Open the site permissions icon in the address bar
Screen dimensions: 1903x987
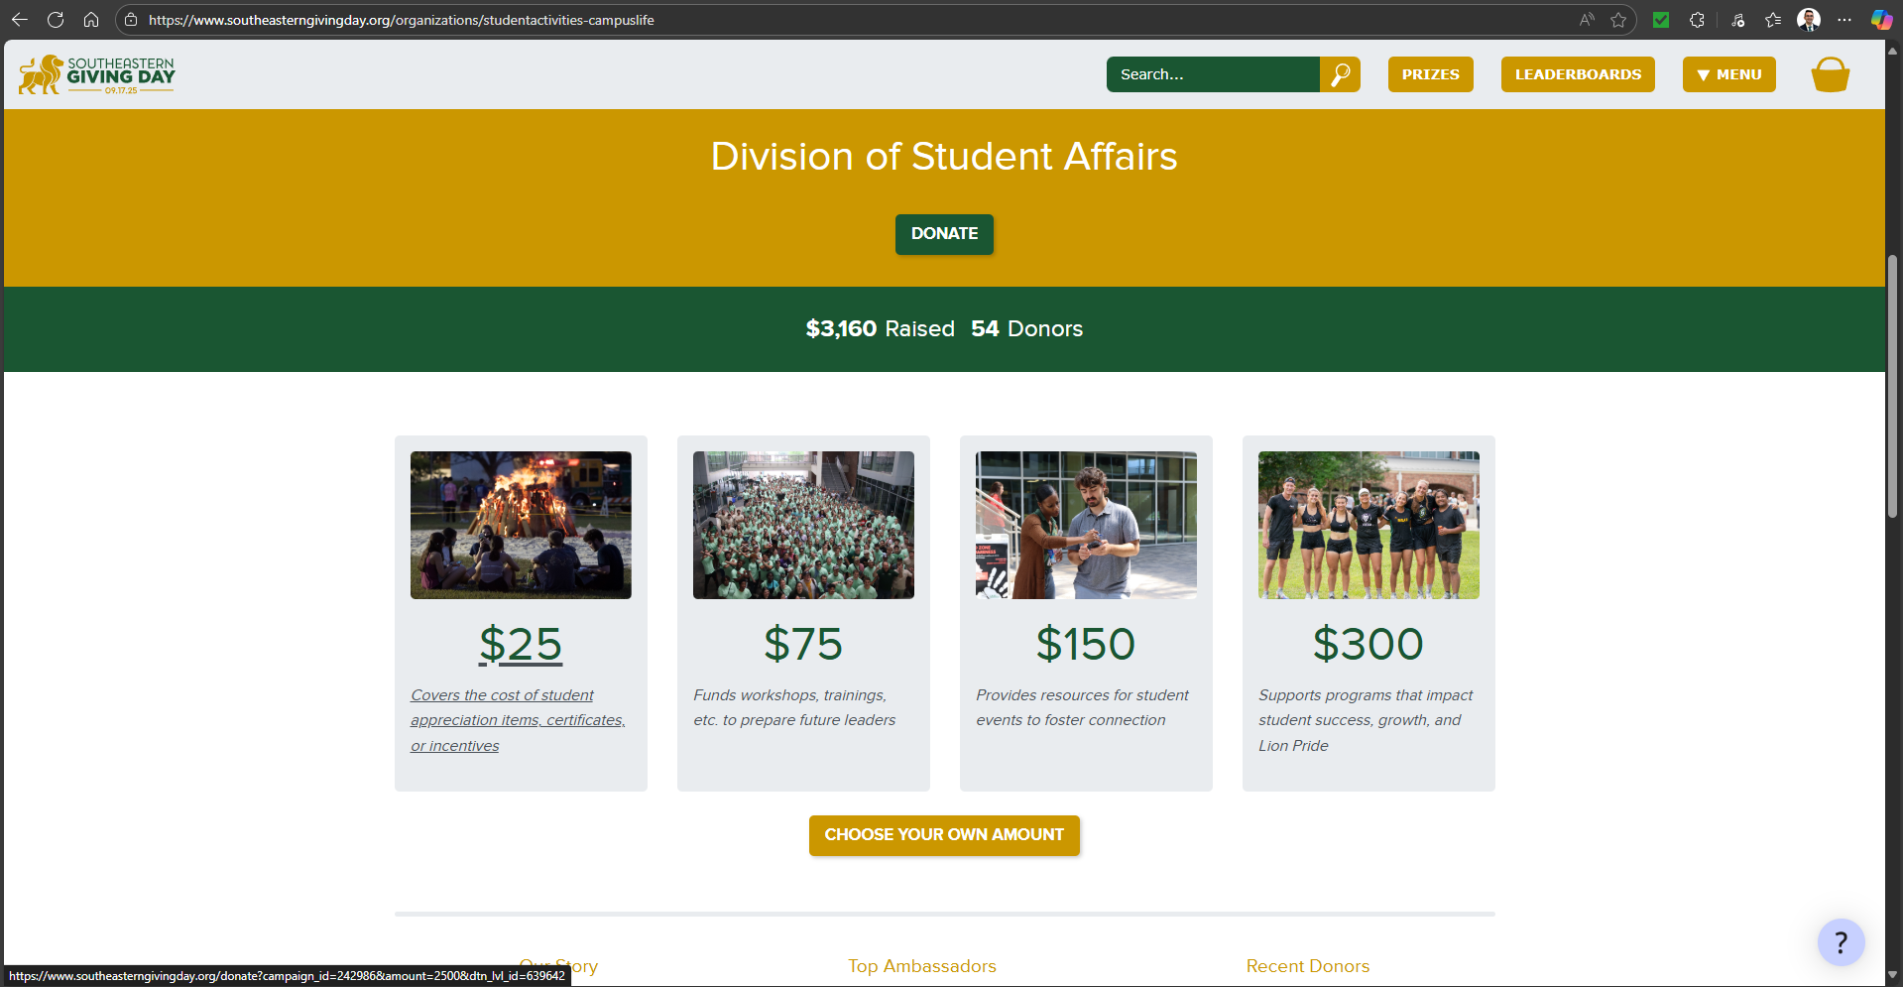pos(130,19)
